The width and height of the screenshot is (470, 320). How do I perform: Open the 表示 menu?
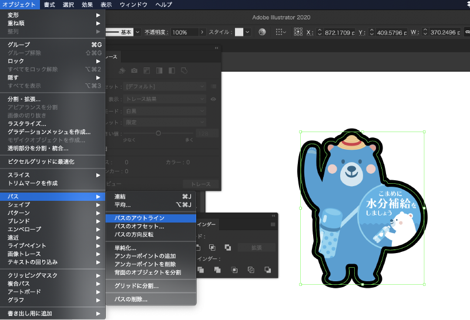106,5
